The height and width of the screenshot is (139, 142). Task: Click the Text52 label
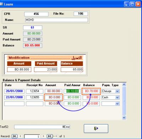point(4,127)
